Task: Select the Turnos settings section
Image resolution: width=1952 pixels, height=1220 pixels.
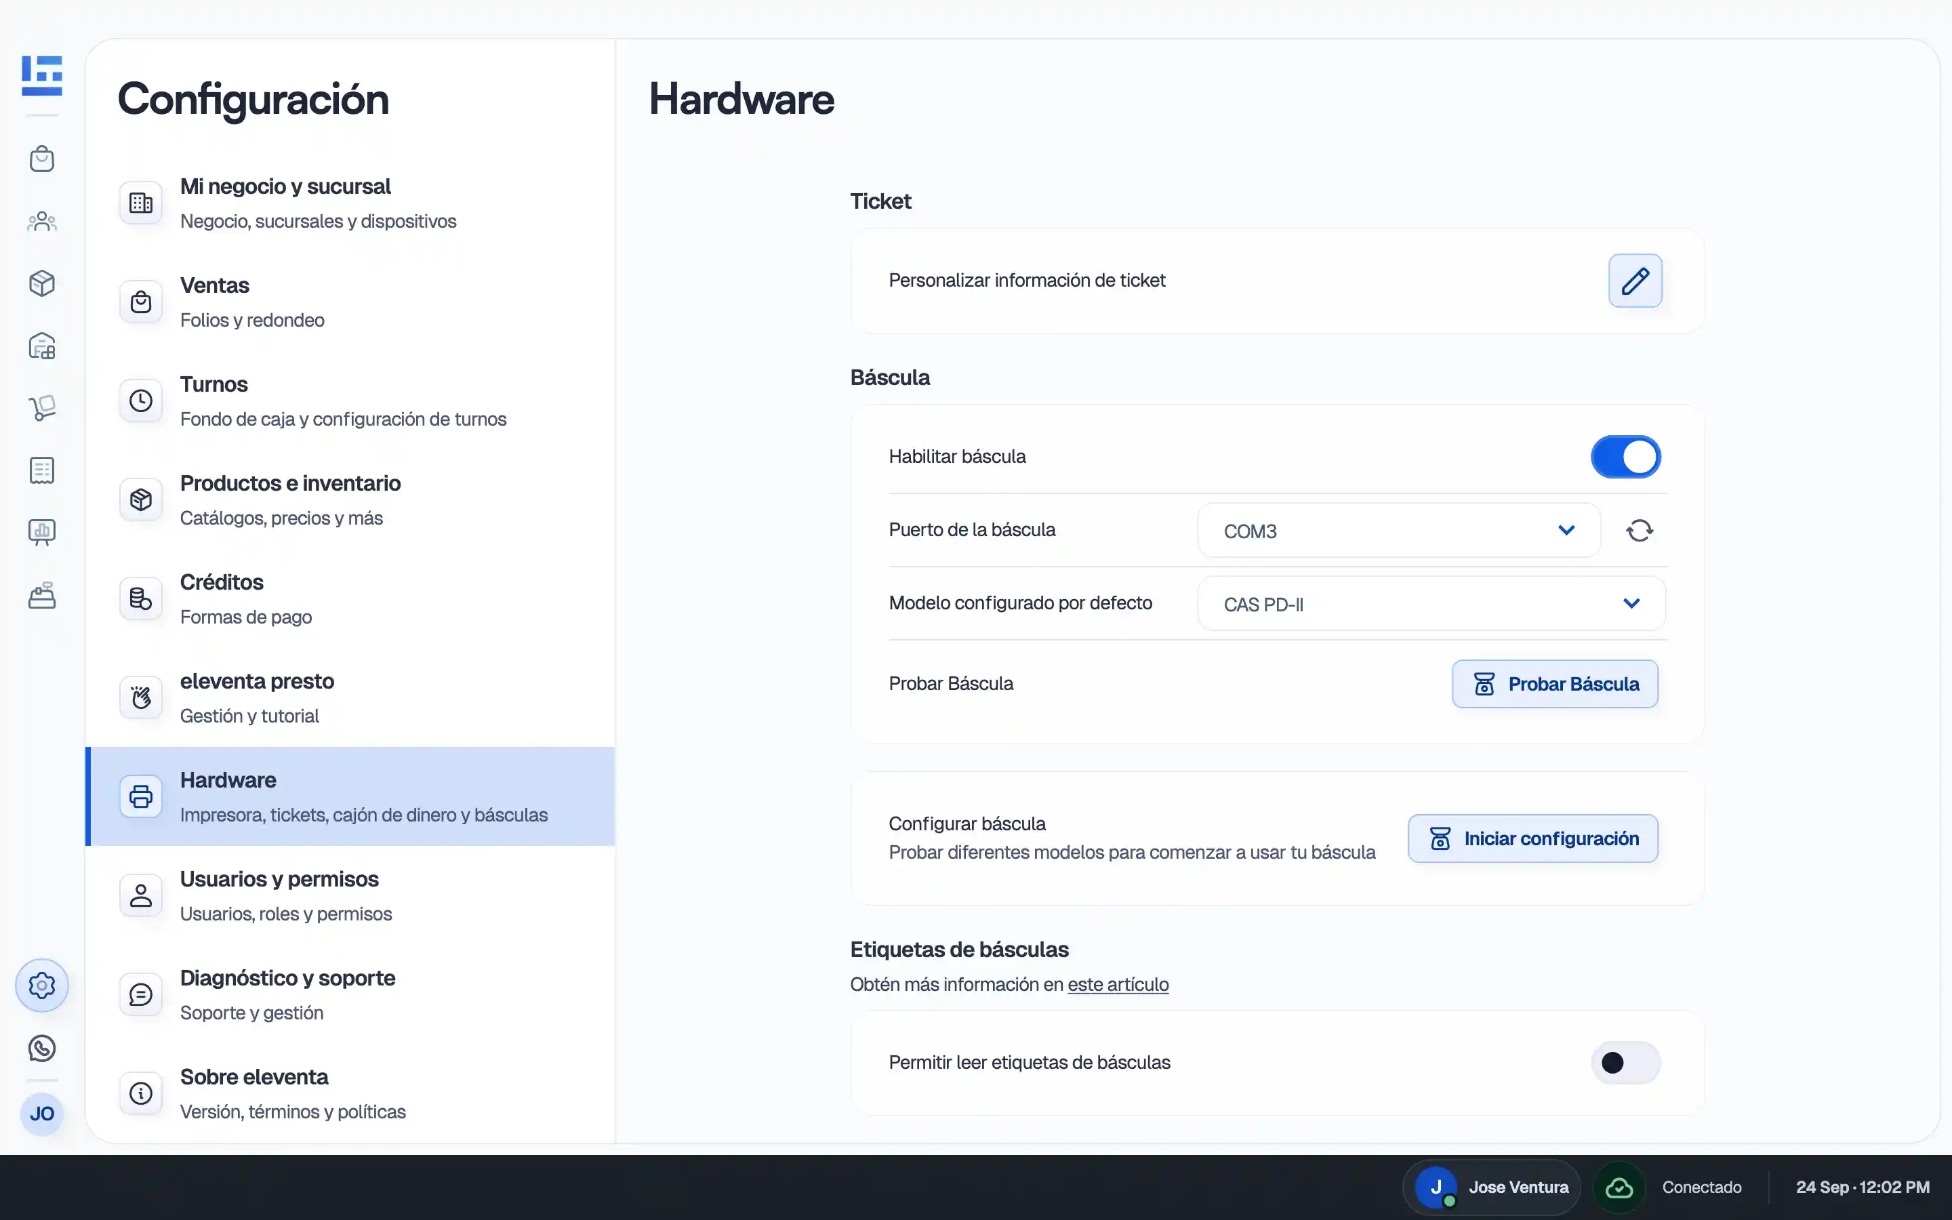Action: [x=350, y=401]
